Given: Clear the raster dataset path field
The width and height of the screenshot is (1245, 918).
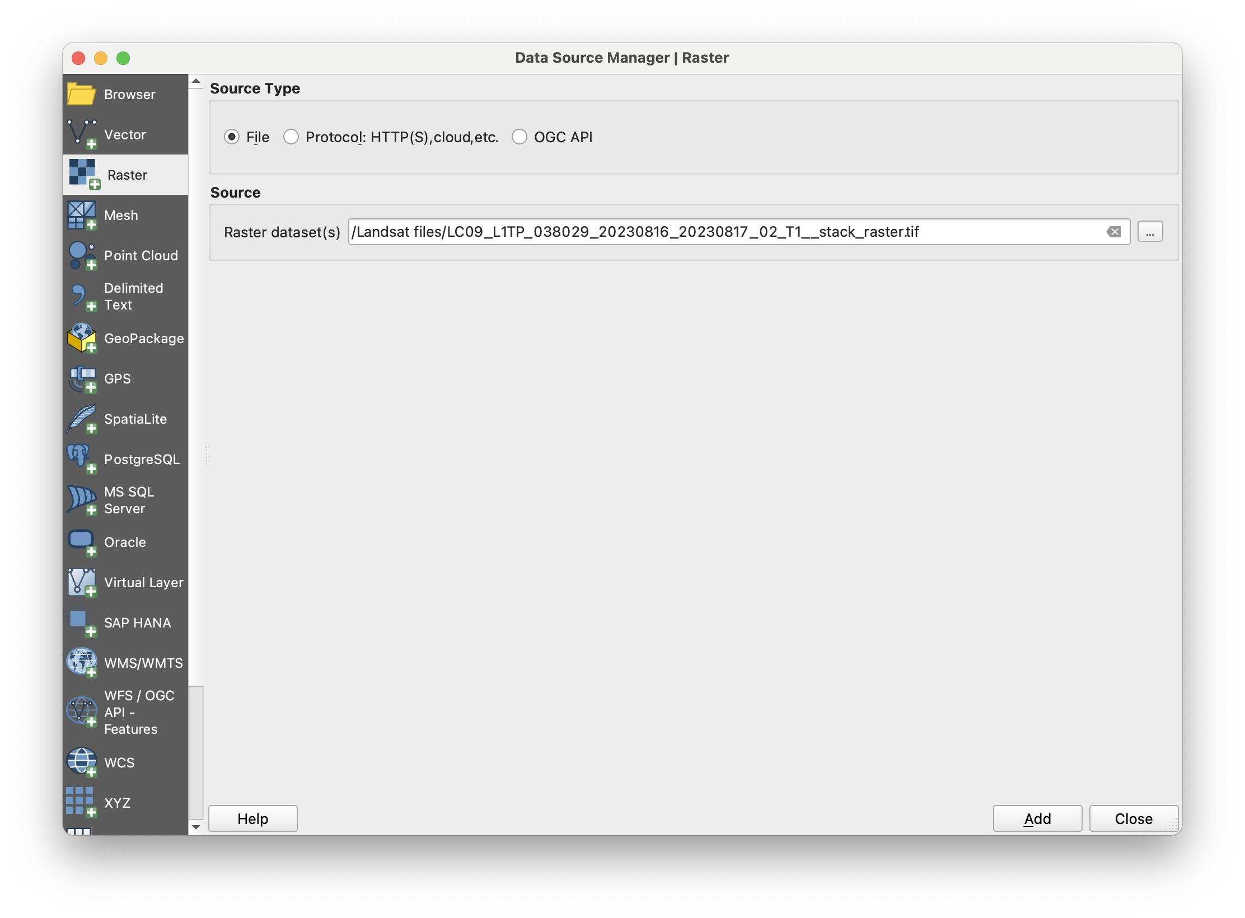Looking at the screenshot, I should point(1114,232).
